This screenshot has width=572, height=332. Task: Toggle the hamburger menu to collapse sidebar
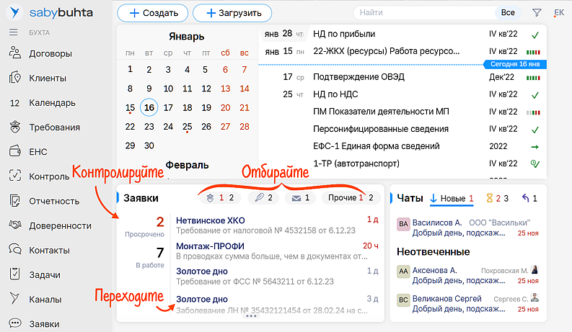[x=14, y=33]
